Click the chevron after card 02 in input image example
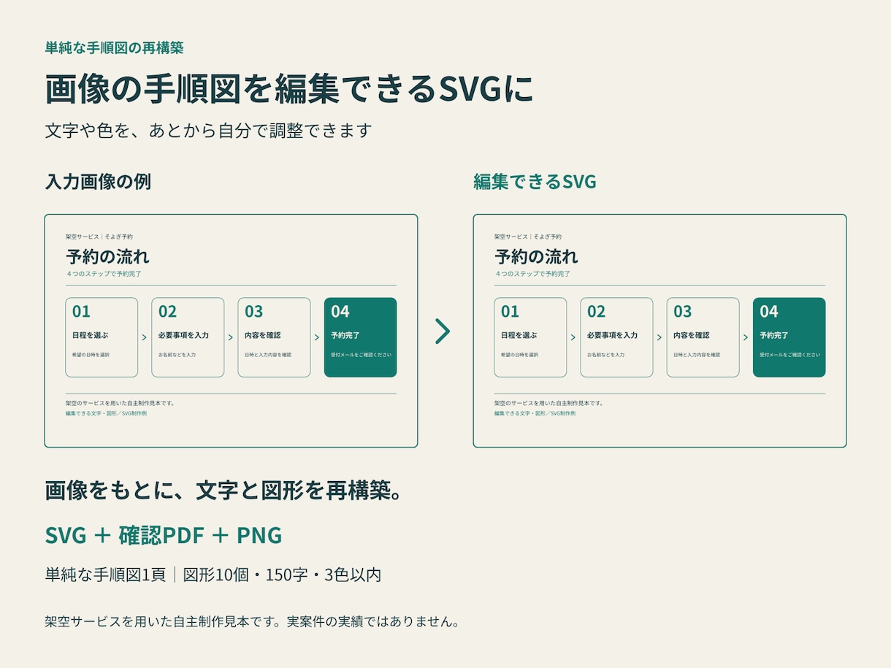This screenshot has height=668, width=891. [x=231, y=337]
